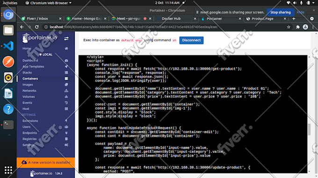This screenshot has height=178, width=318.
Task: Open Visual Studio Code from dock
Action: pos(8,46)
